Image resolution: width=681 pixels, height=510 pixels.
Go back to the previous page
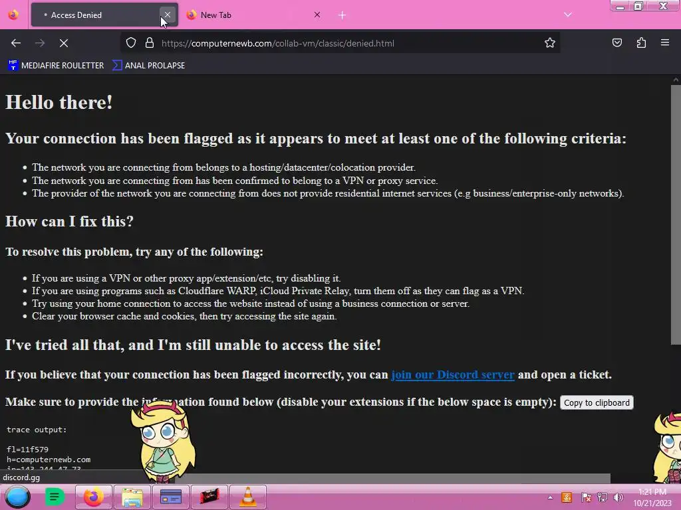pos(16,43)
